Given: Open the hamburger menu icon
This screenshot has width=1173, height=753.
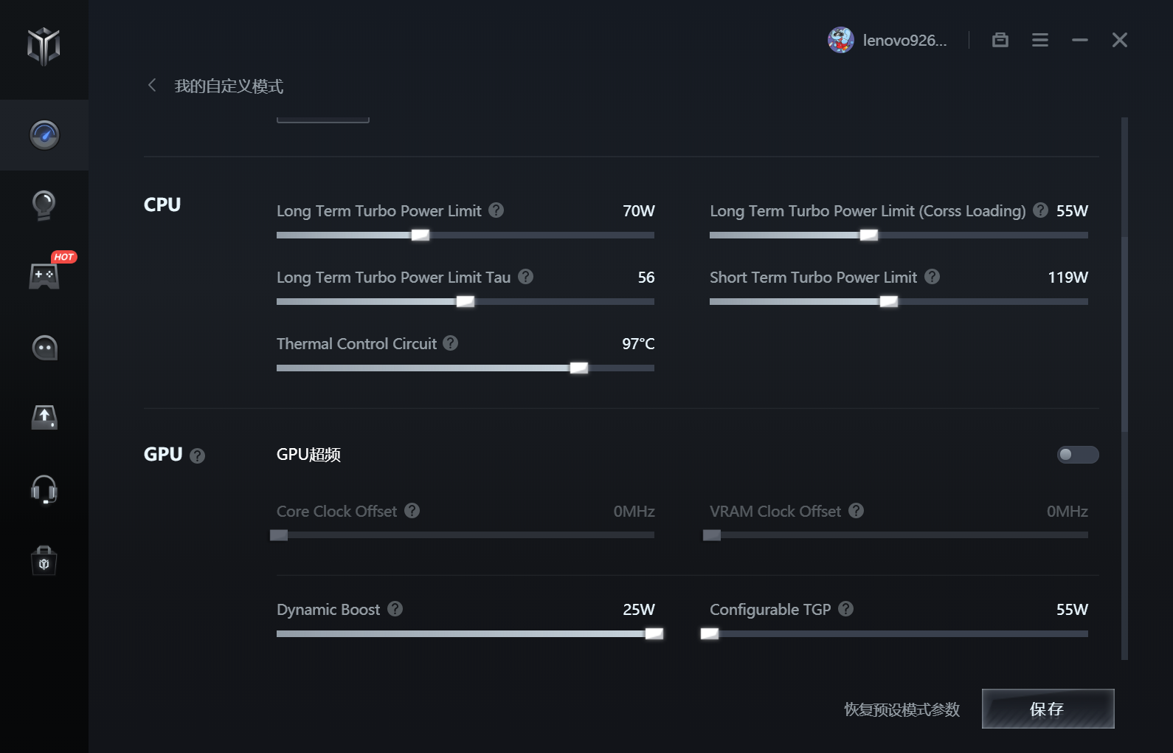Looking at the screenshot, I should (1040, 40).
